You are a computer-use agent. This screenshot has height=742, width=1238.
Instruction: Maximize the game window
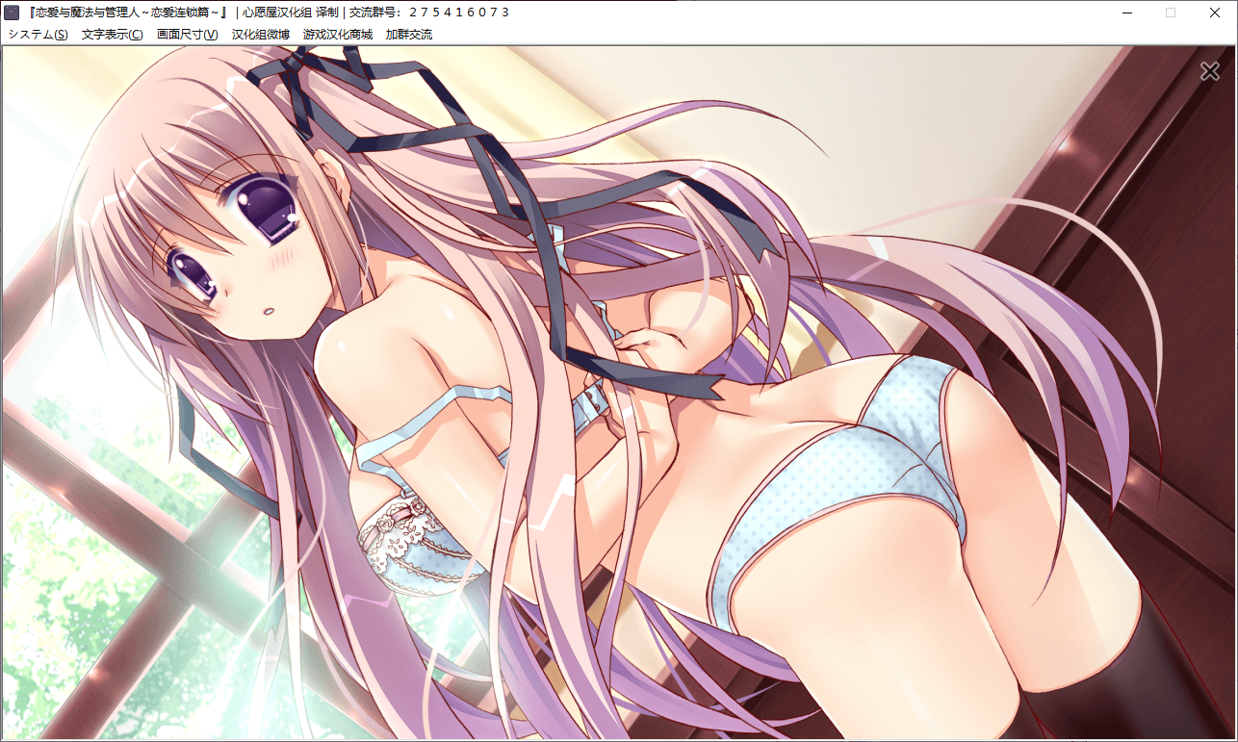click(x=1171, y=13)
